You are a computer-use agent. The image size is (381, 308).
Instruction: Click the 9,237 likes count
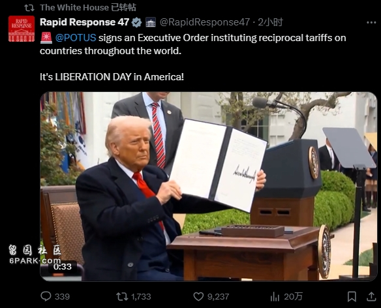pos(218,296)
